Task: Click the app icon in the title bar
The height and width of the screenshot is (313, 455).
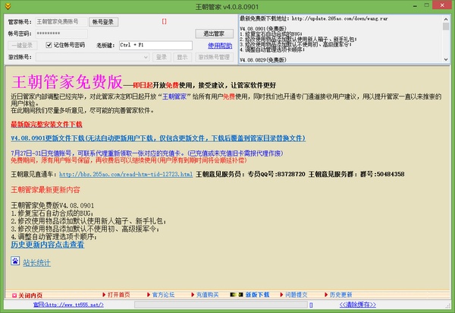Action: tap(8, 6)
